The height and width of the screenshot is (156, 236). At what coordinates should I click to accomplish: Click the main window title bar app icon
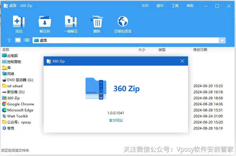[6, 6]
